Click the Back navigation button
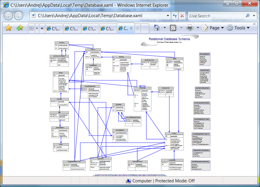 pyautogui.click(x=8, y=16)
